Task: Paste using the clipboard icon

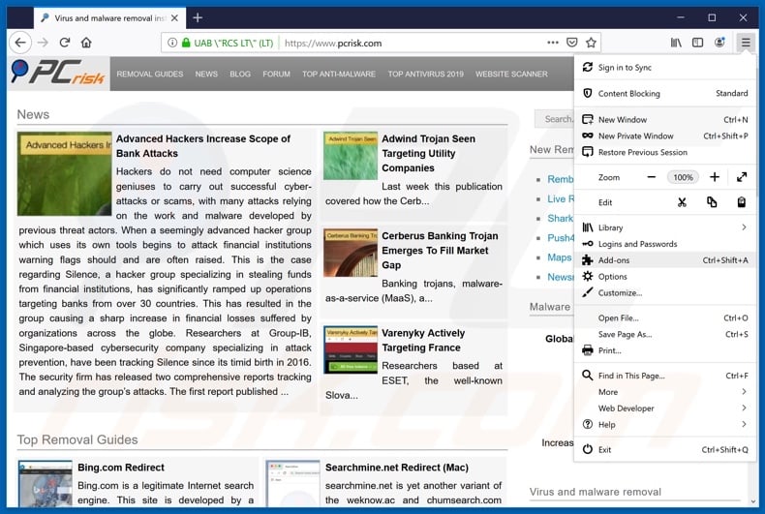Action: [x=741, y=202]
